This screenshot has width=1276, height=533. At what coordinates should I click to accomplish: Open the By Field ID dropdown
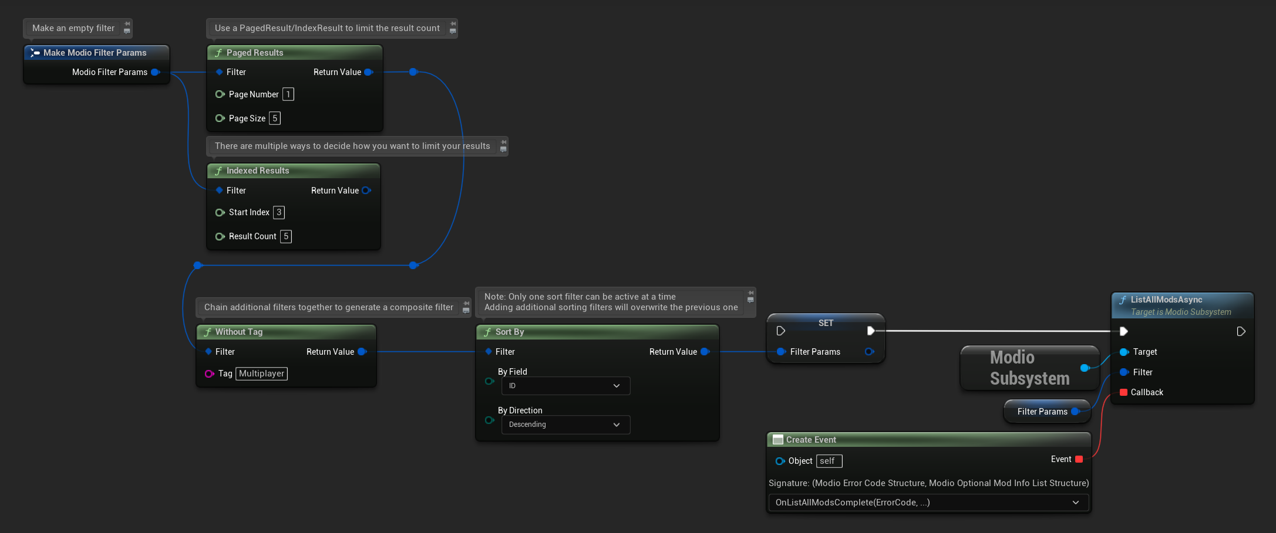pos(566,386)
